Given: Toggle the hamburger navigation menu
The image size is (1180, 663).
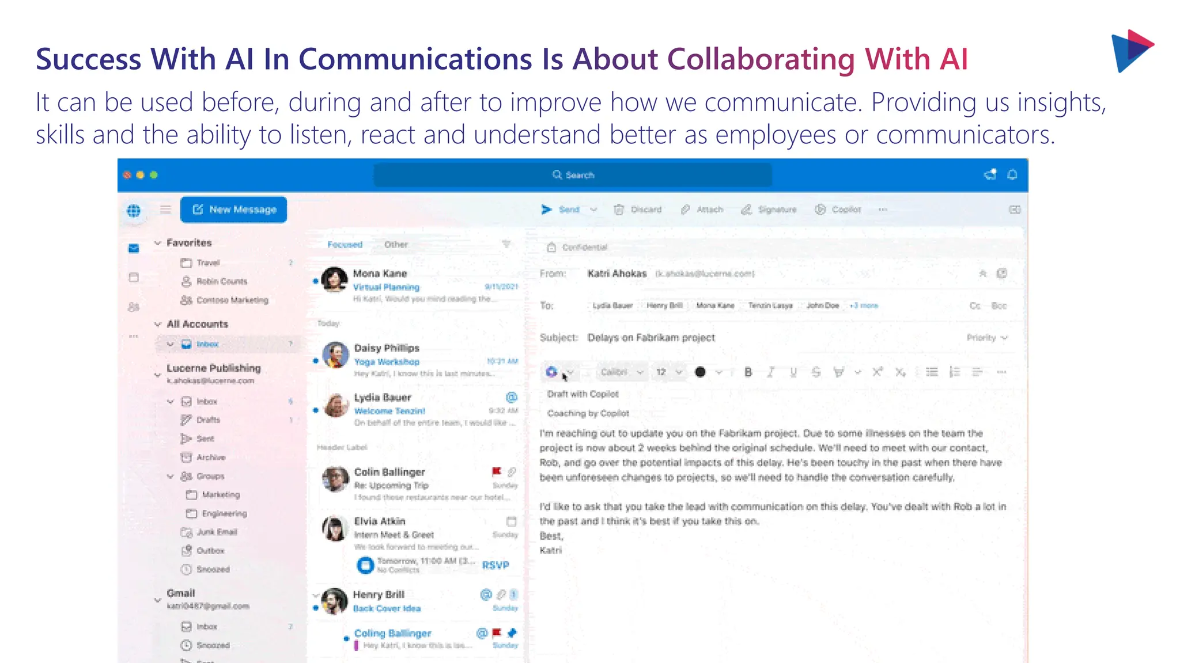Looking at the screenshot, I should pyautogui.click(x=165, y=209).
